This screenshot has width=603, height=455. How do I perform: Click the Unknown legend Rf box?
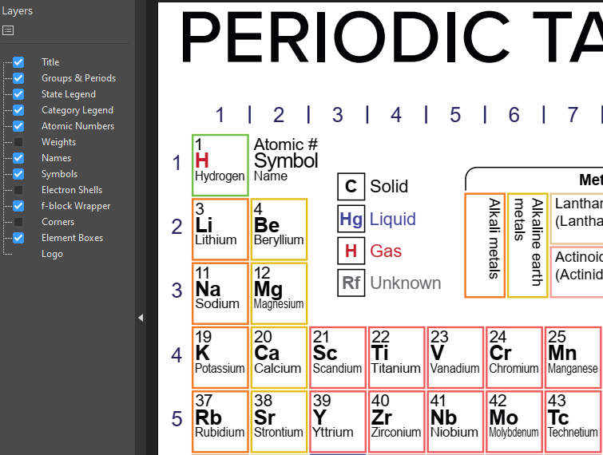351,283
